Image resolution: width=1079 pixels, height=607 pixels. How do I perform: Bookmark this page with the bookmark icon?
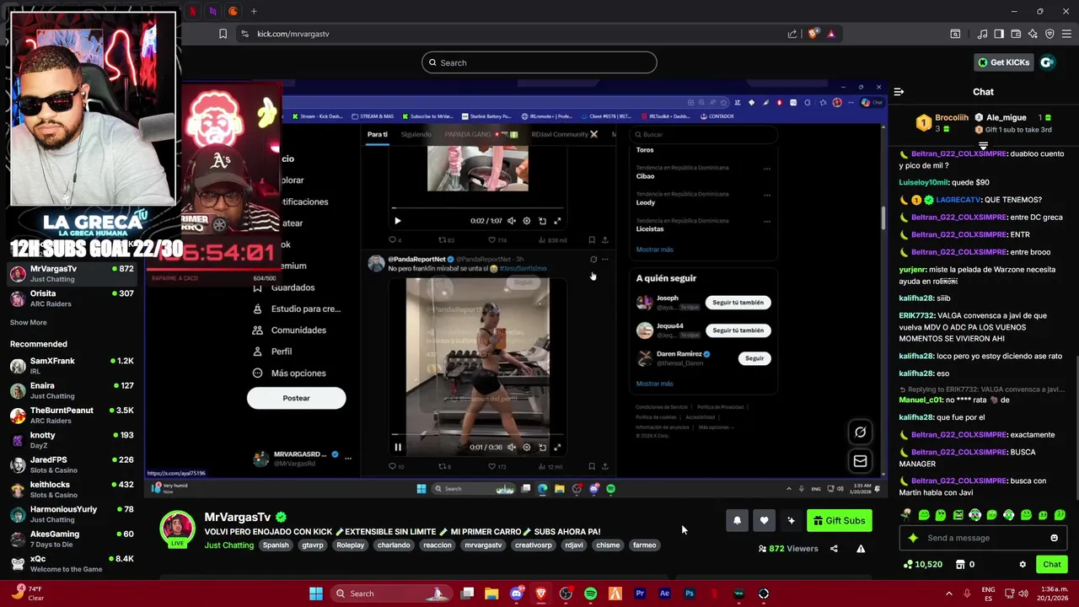point(223,34)
